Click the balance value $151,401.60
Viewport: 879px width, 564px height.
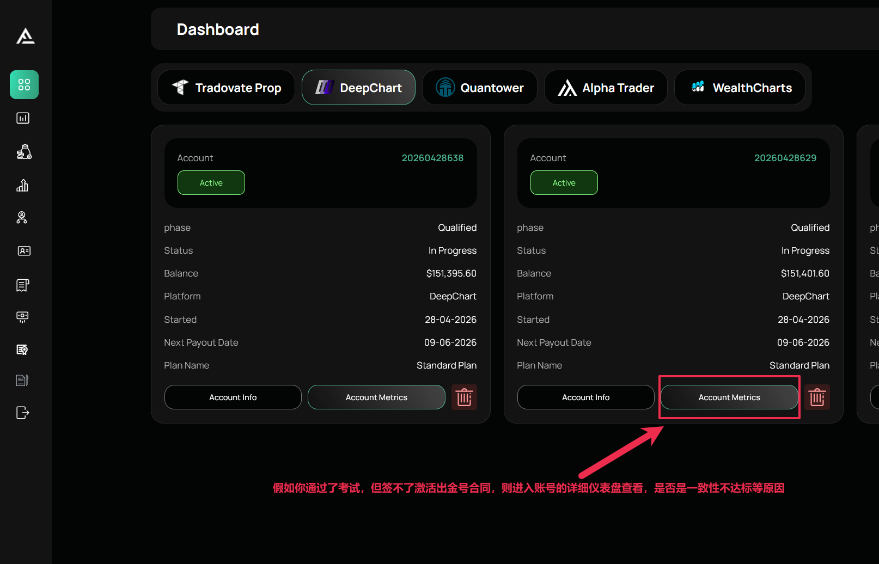[805, 273]
